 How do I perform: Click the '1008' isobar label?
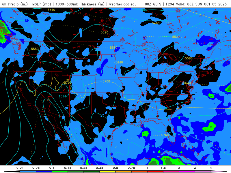[143, 10]
